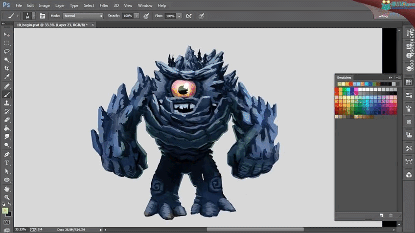Enable airbrush mode

click(188, 16)
